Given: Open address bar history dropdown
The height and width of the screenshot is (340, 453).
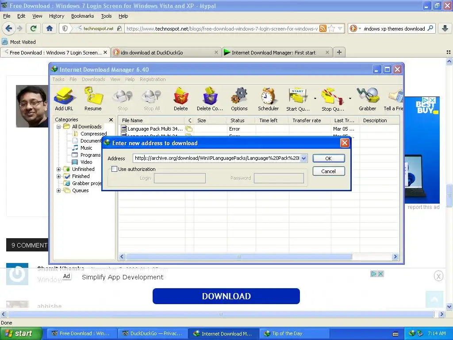Looking at the screenshot, I should 340,28.
